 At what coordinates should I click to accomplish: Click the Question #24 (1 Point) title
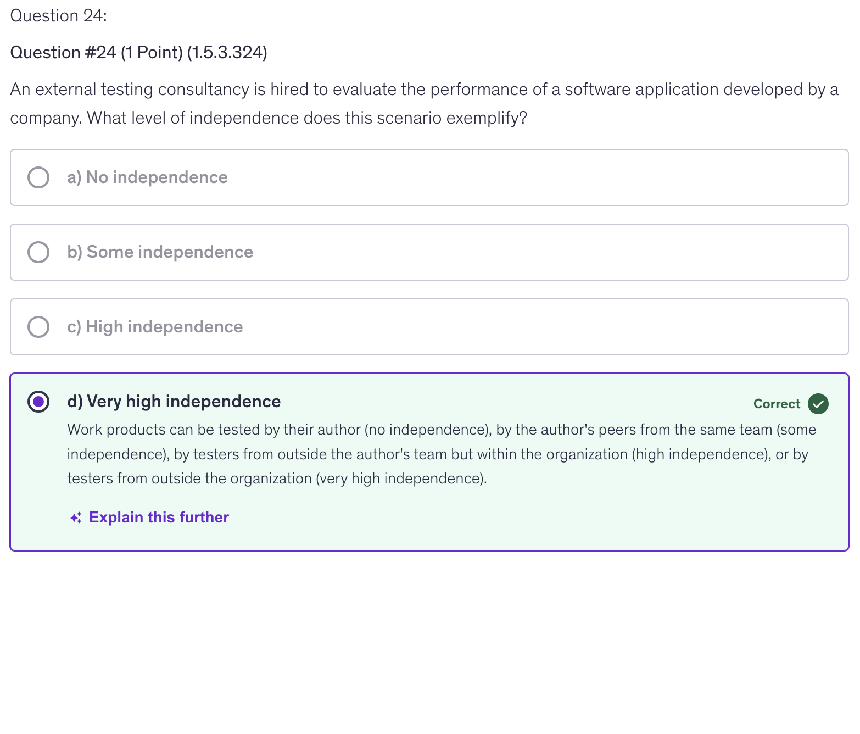[138, 53]
